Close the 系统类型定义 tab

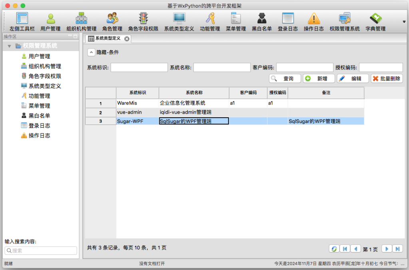click(127, 39)
